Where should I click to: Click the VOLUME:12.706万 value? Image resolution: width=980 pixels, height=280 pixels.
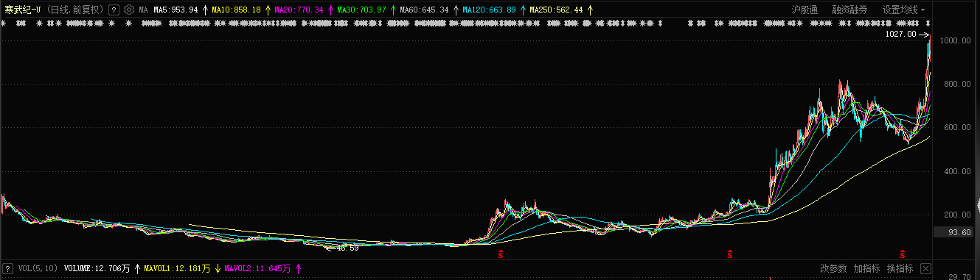click(x=97, y=269)
